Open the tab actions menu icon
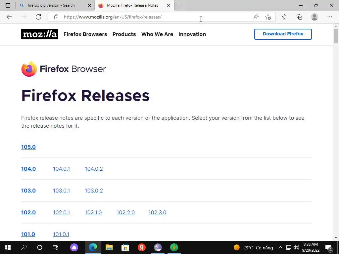This screenshot has width=339, height=254. (x=8, y=5)
